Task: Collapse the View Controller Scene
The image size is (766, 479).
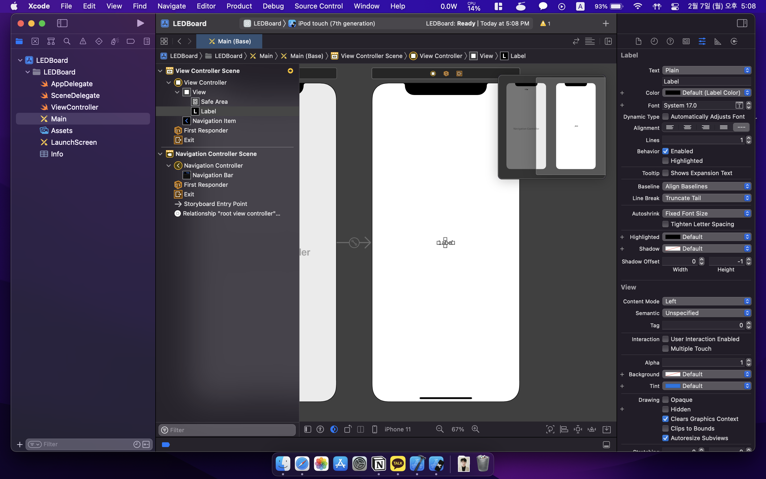Action: pos(160,71)
